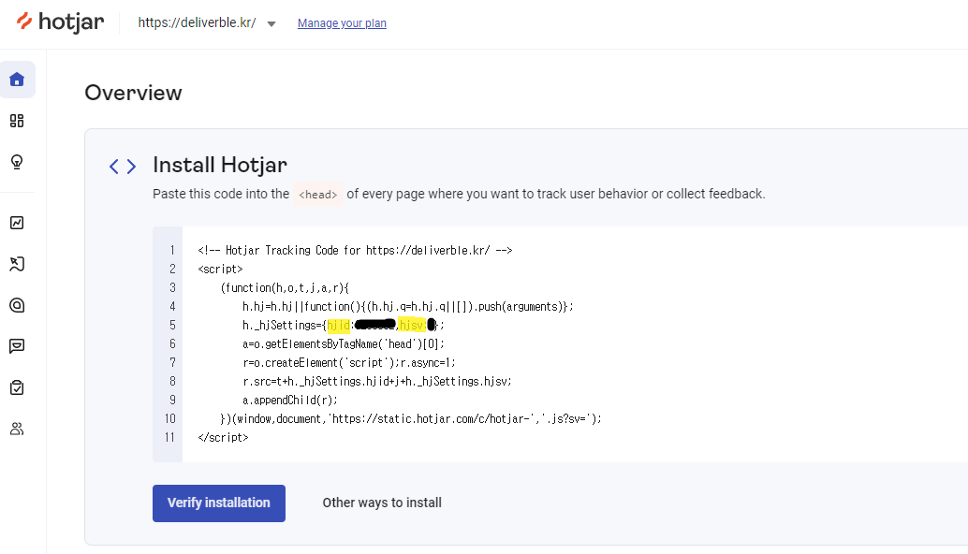Image resolution: width=968 pixels, height=554 pixels.
Task: Open the Heatmaps sidebar icon
Action: pos(17,264)
